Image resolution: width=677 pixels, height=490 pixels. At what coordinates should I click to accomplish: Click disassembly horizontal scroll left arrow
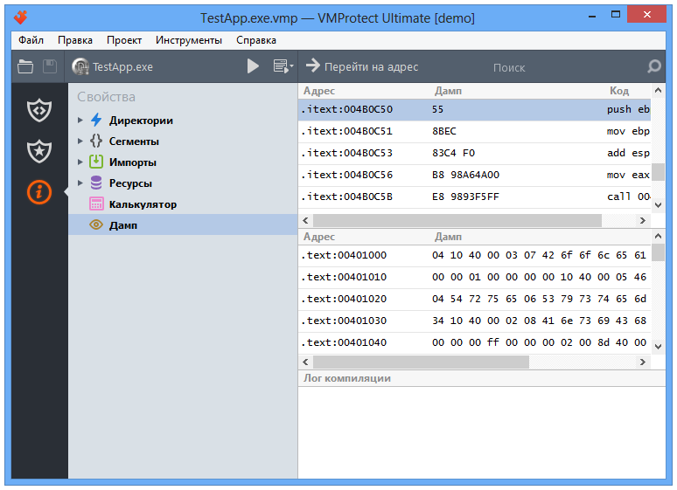point(305,220)
